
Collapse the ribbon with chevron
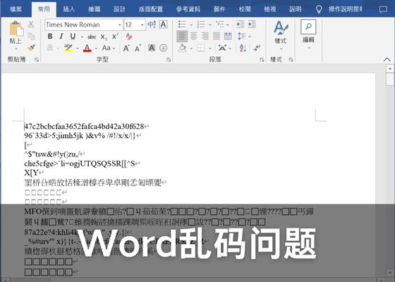[387, 60]
